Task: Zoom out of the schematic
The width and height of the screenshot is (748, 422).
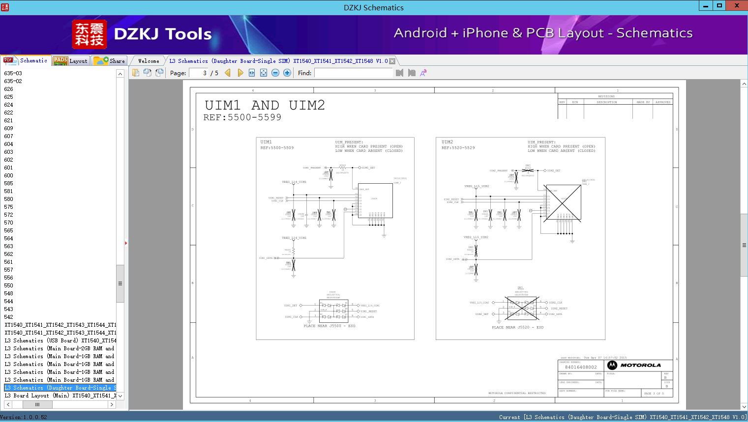Action: click(x=275, y=73)
